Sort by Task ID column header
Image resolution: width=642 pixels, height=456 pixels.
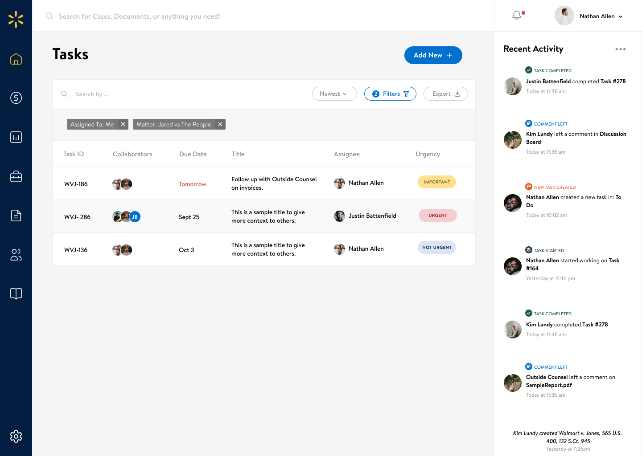(74, 154)
